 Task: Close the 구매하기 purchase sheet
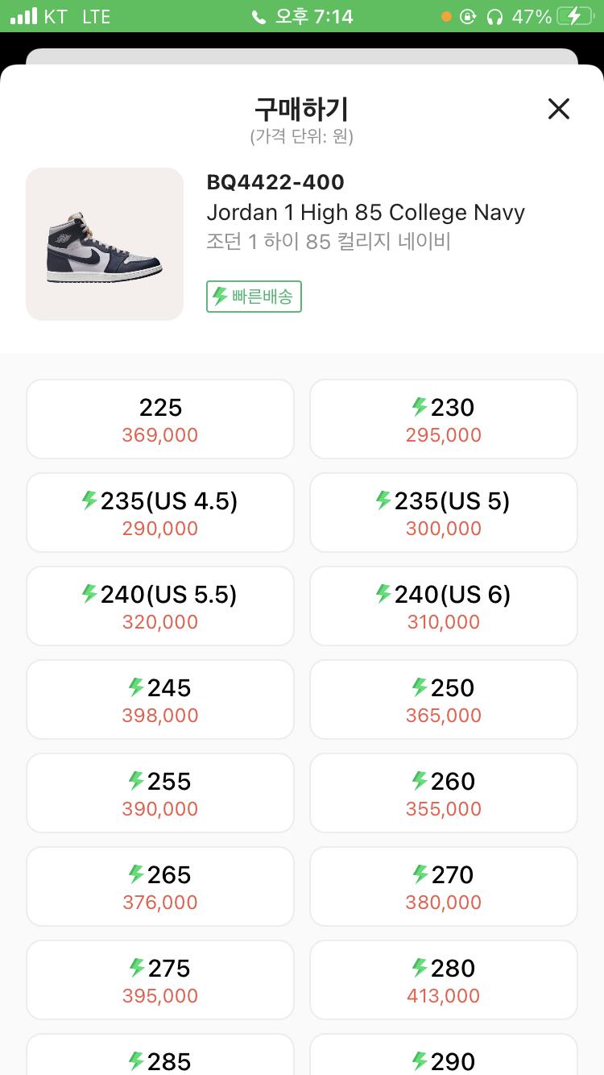(x=558, y=109)
